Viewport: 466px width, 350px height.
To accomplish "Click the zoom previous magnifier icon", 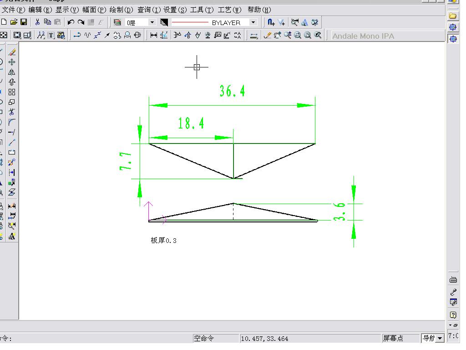I will [x=318, y=36].
